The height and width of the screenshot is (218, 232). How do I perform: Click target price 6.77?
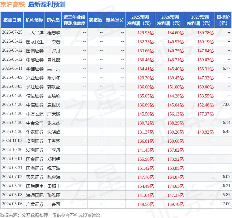coord(226,69)
